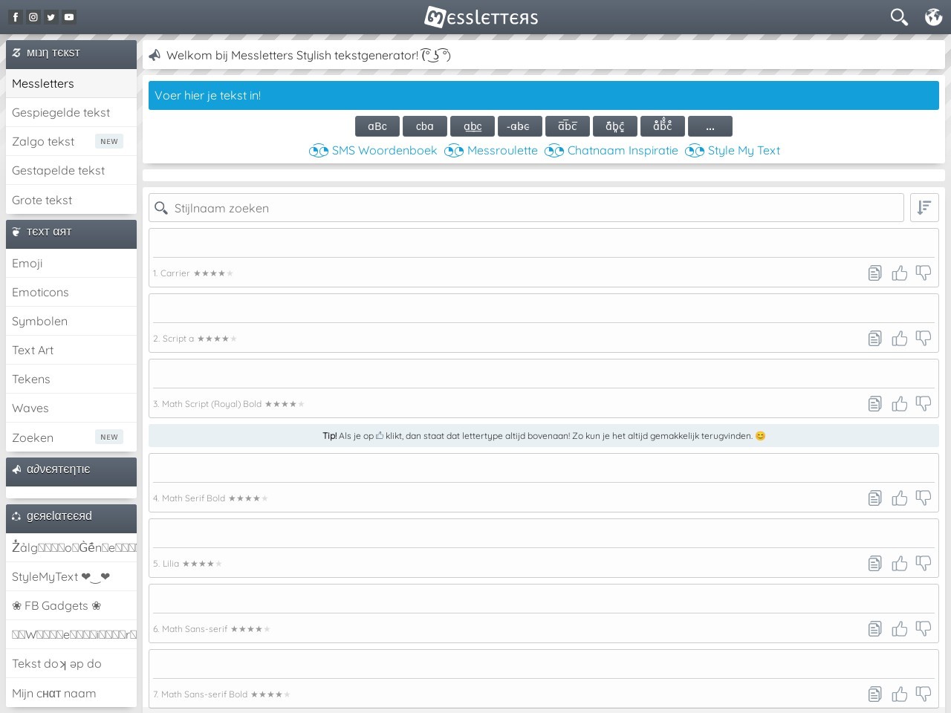Open the FB Gadgets related link

click(71, 605)
